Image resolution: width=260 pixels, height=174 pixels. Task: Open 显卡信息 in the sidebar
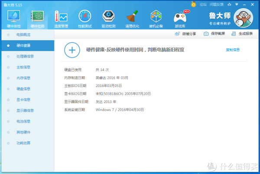(x=28, y=100)
